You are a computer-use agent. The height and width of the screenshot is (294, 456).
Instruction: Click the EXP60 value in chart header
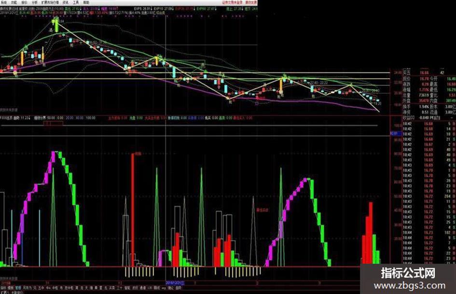coord(207,9)
